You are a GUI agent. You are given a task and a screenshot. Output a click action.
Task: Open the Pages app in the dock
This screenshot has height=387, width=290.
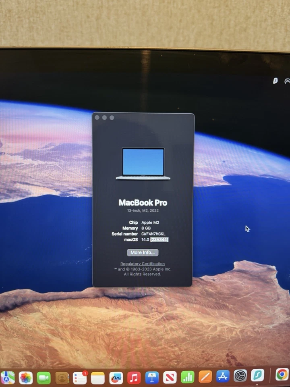(205, 377)
